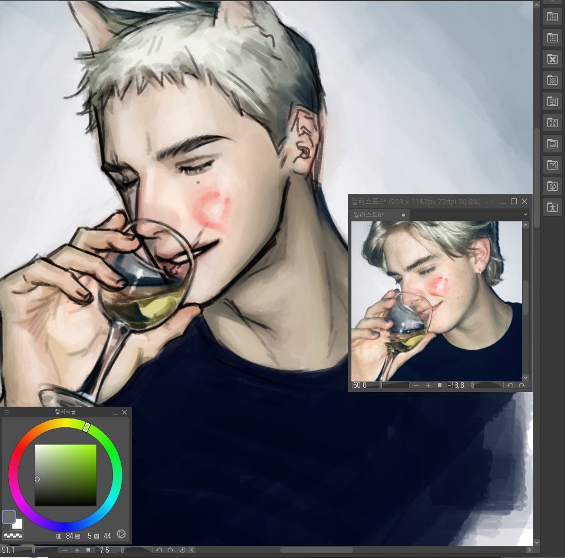Click the V value label in color wheel

click(97, 536)
